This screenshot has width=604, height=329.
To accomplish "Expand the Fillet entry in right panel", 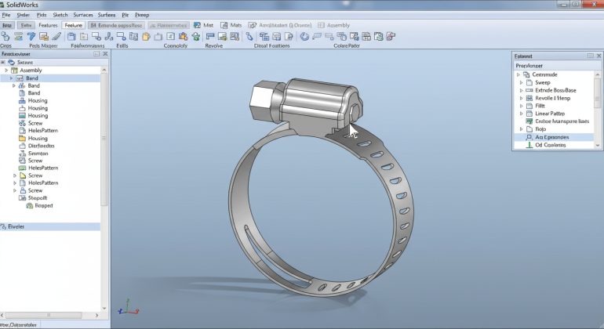I will (x=521, y=106).
